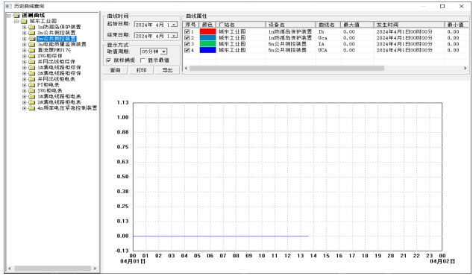Viewport: 473px width, 276px height.
Task: Click the folder icon of SVG柜综保
Action: (32, 56)
